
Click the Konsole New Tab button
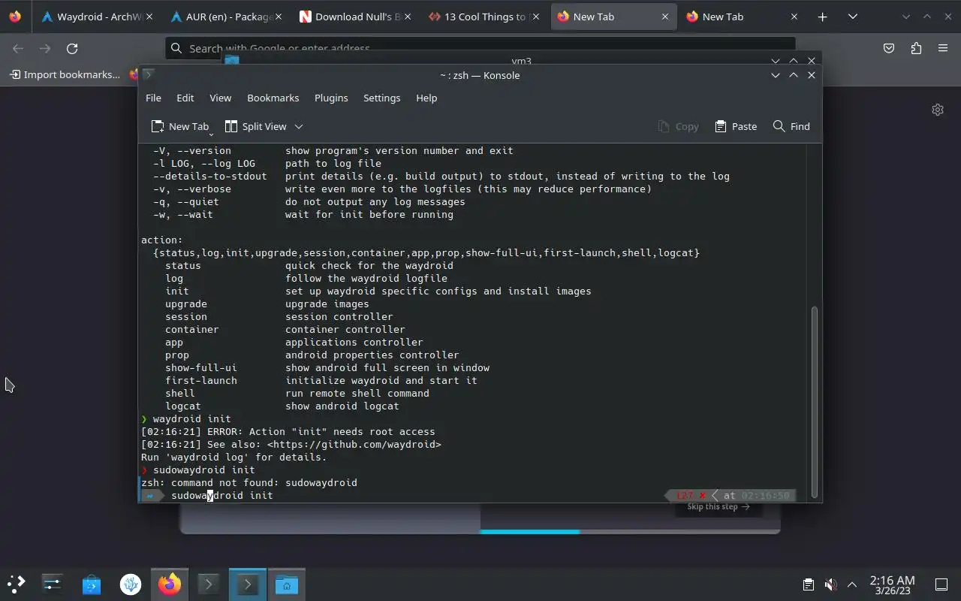tap(179, 126)
